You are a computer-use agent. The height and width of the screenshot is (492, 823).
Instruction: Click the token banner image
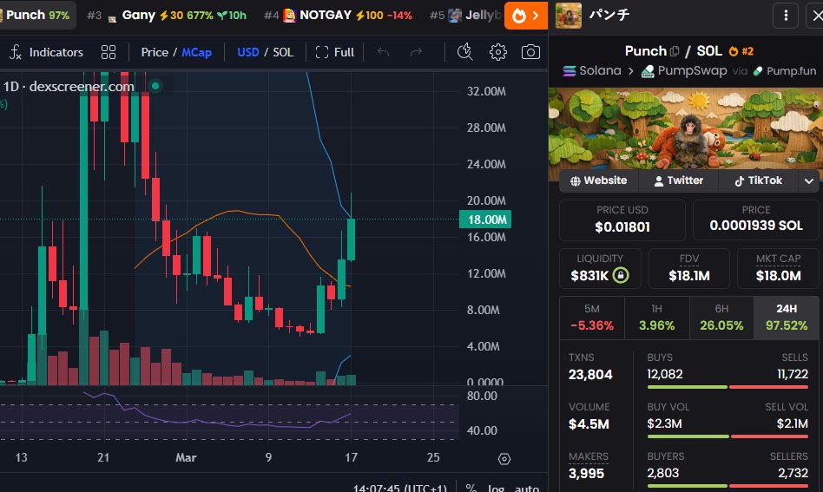pos(686,128)
